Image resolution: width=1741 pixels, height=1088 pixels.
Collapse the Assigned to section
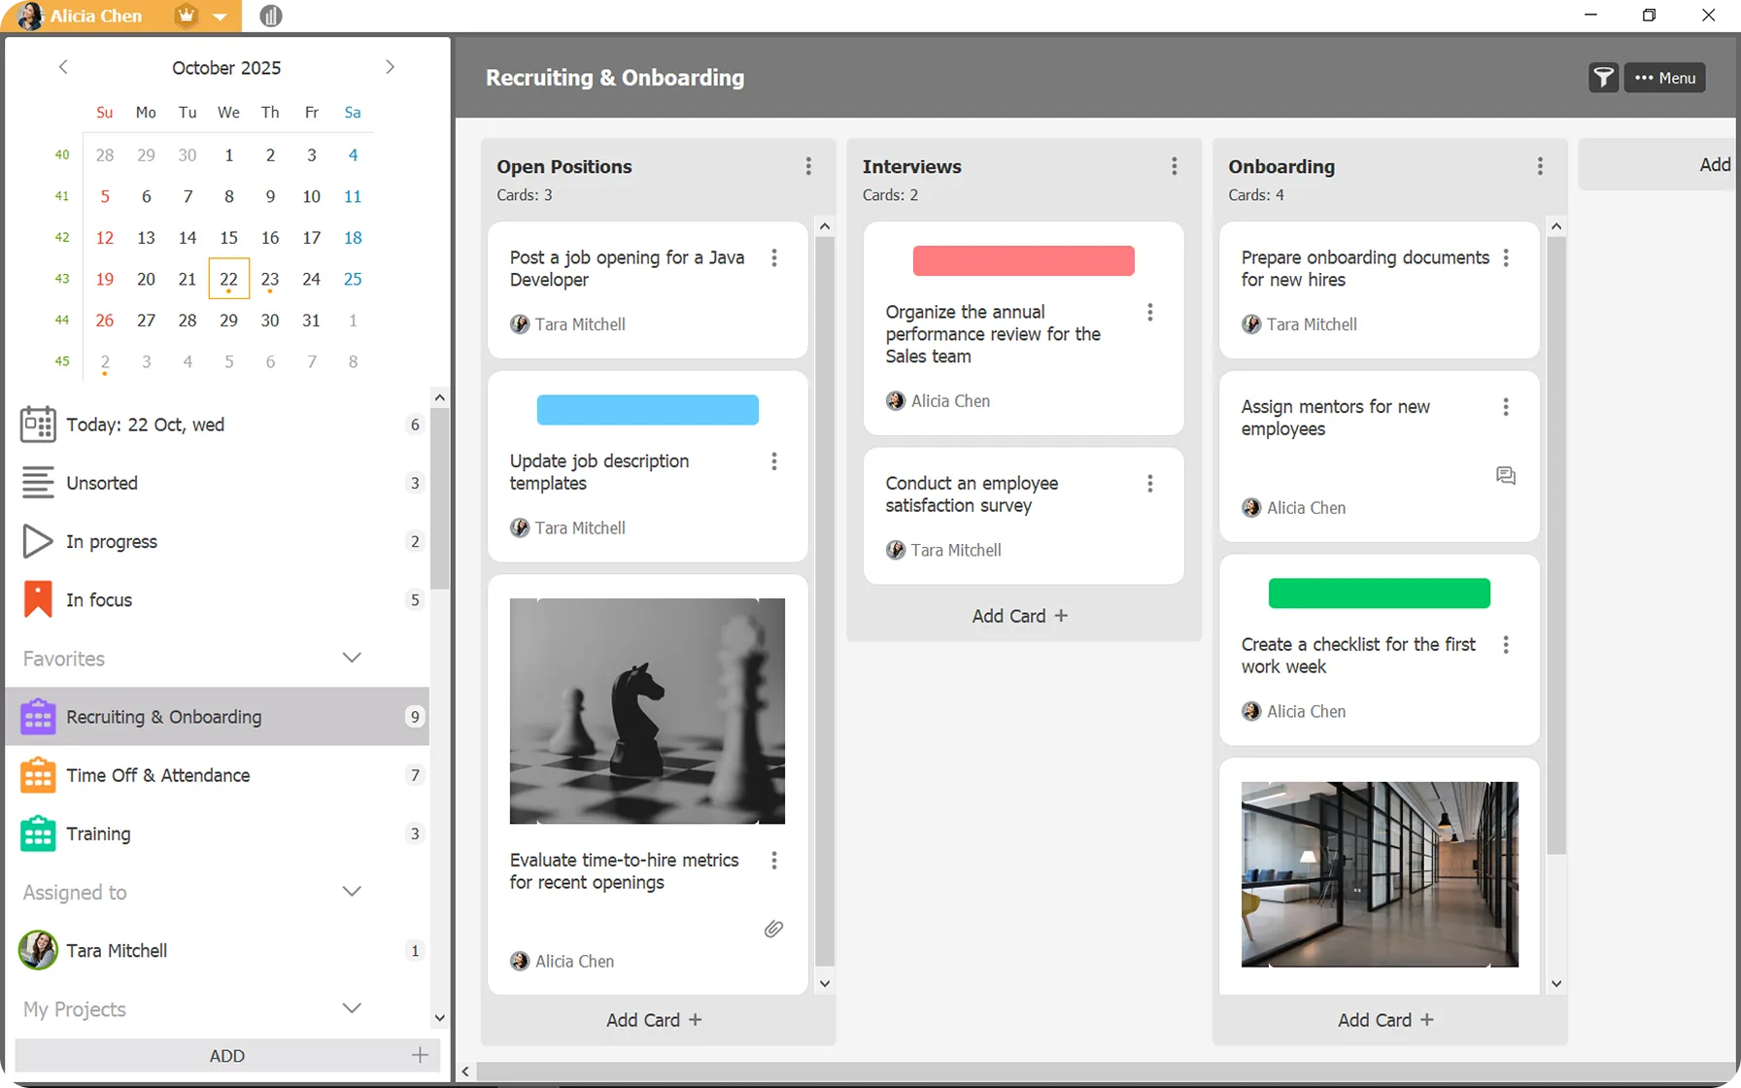pyautogui.click(x=352, y=892)
